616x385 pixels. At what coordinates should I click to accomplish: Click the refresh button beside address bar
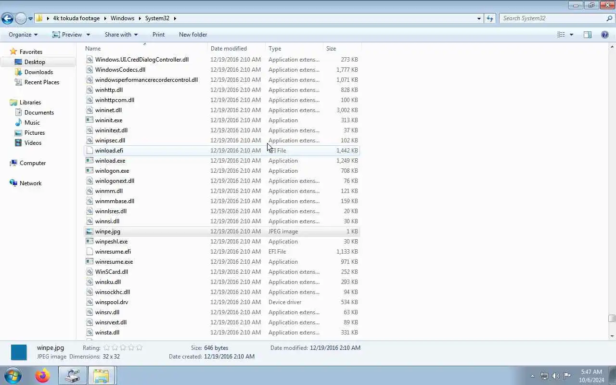490,18
